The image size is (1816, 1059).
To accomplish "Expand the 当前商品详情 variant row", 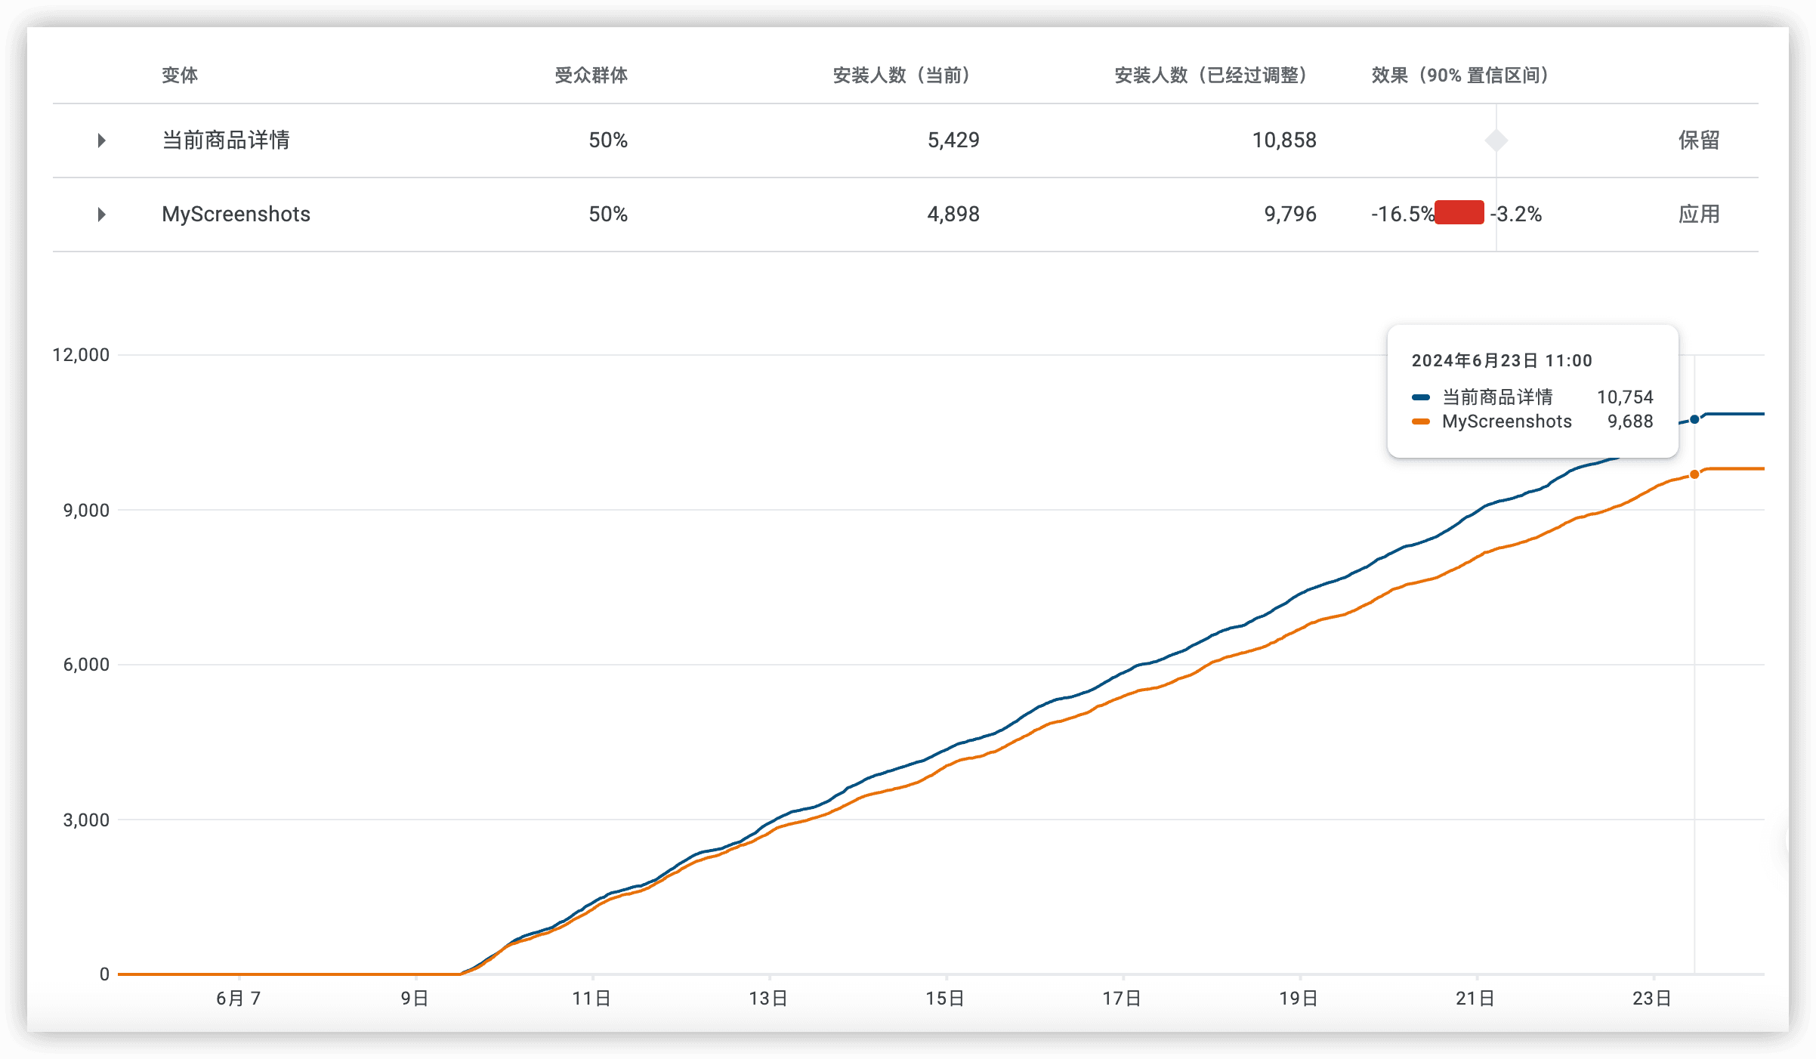I will click(x=101, y=140).
